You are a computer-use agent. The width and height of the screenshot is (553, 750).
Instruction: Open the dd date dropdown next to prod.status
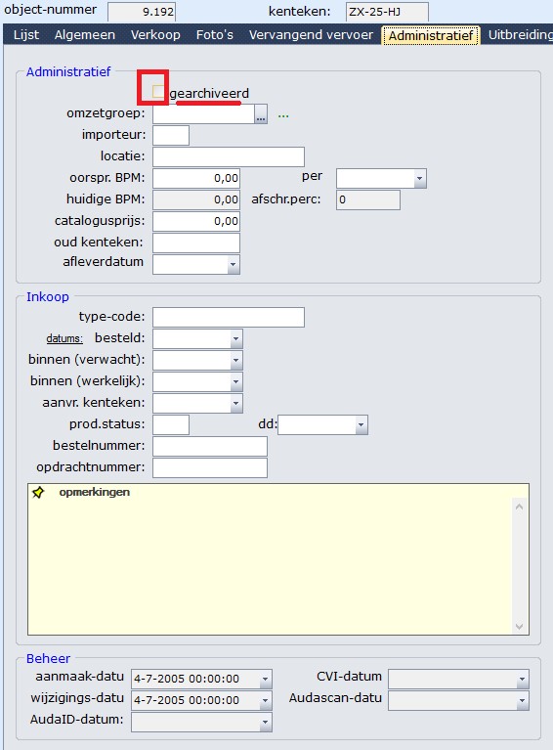[x=361, y=424]
